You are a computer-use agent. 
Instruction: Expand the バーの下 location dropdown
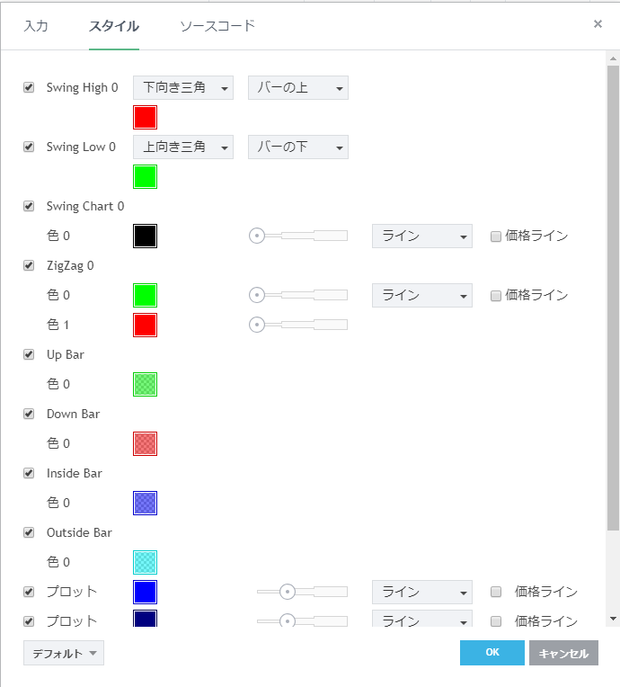pyautogui.click(x=298, y=147)
